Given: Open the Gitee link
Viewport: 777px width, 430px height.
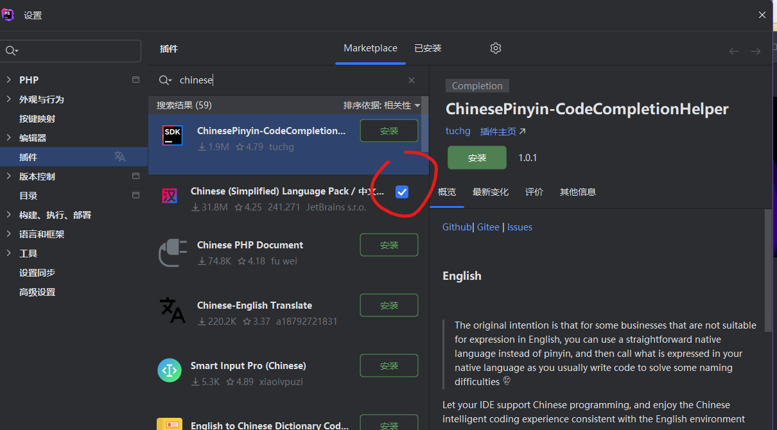Looking at the screenshot, I should point(488,227).
